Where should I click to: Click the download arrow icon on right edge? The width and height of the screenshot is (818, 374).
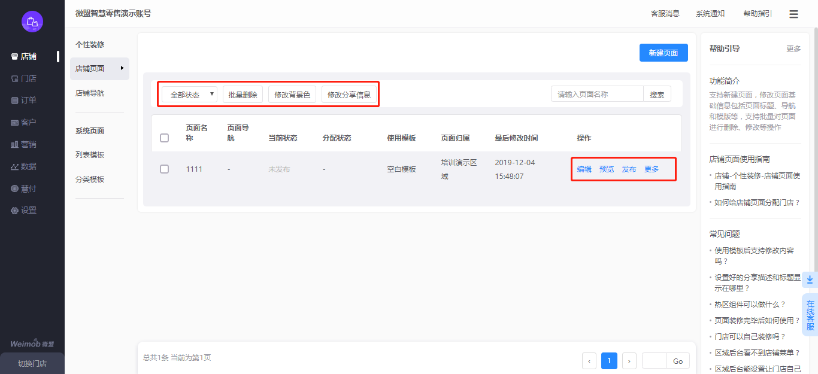810,279
